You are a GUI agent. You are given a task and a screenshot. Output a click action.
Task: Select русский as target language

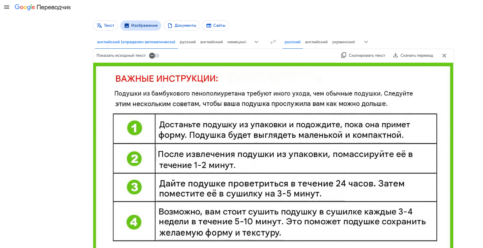293,42
